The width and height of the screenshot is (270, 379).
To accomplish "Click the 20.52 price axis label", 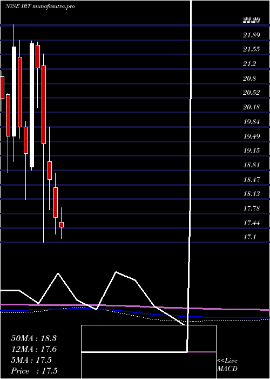I will [x=251, y=93].
